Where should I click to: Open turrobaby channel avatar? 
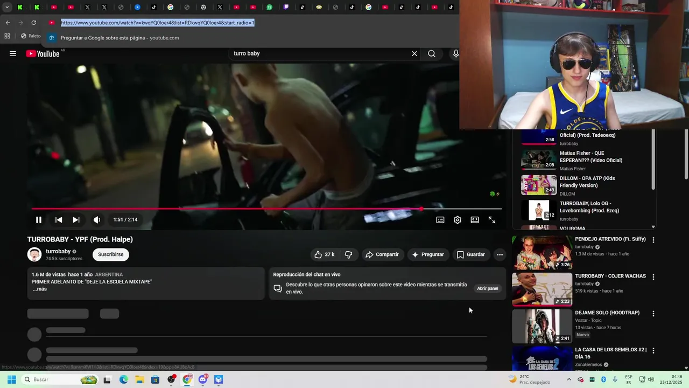point(34,254)
